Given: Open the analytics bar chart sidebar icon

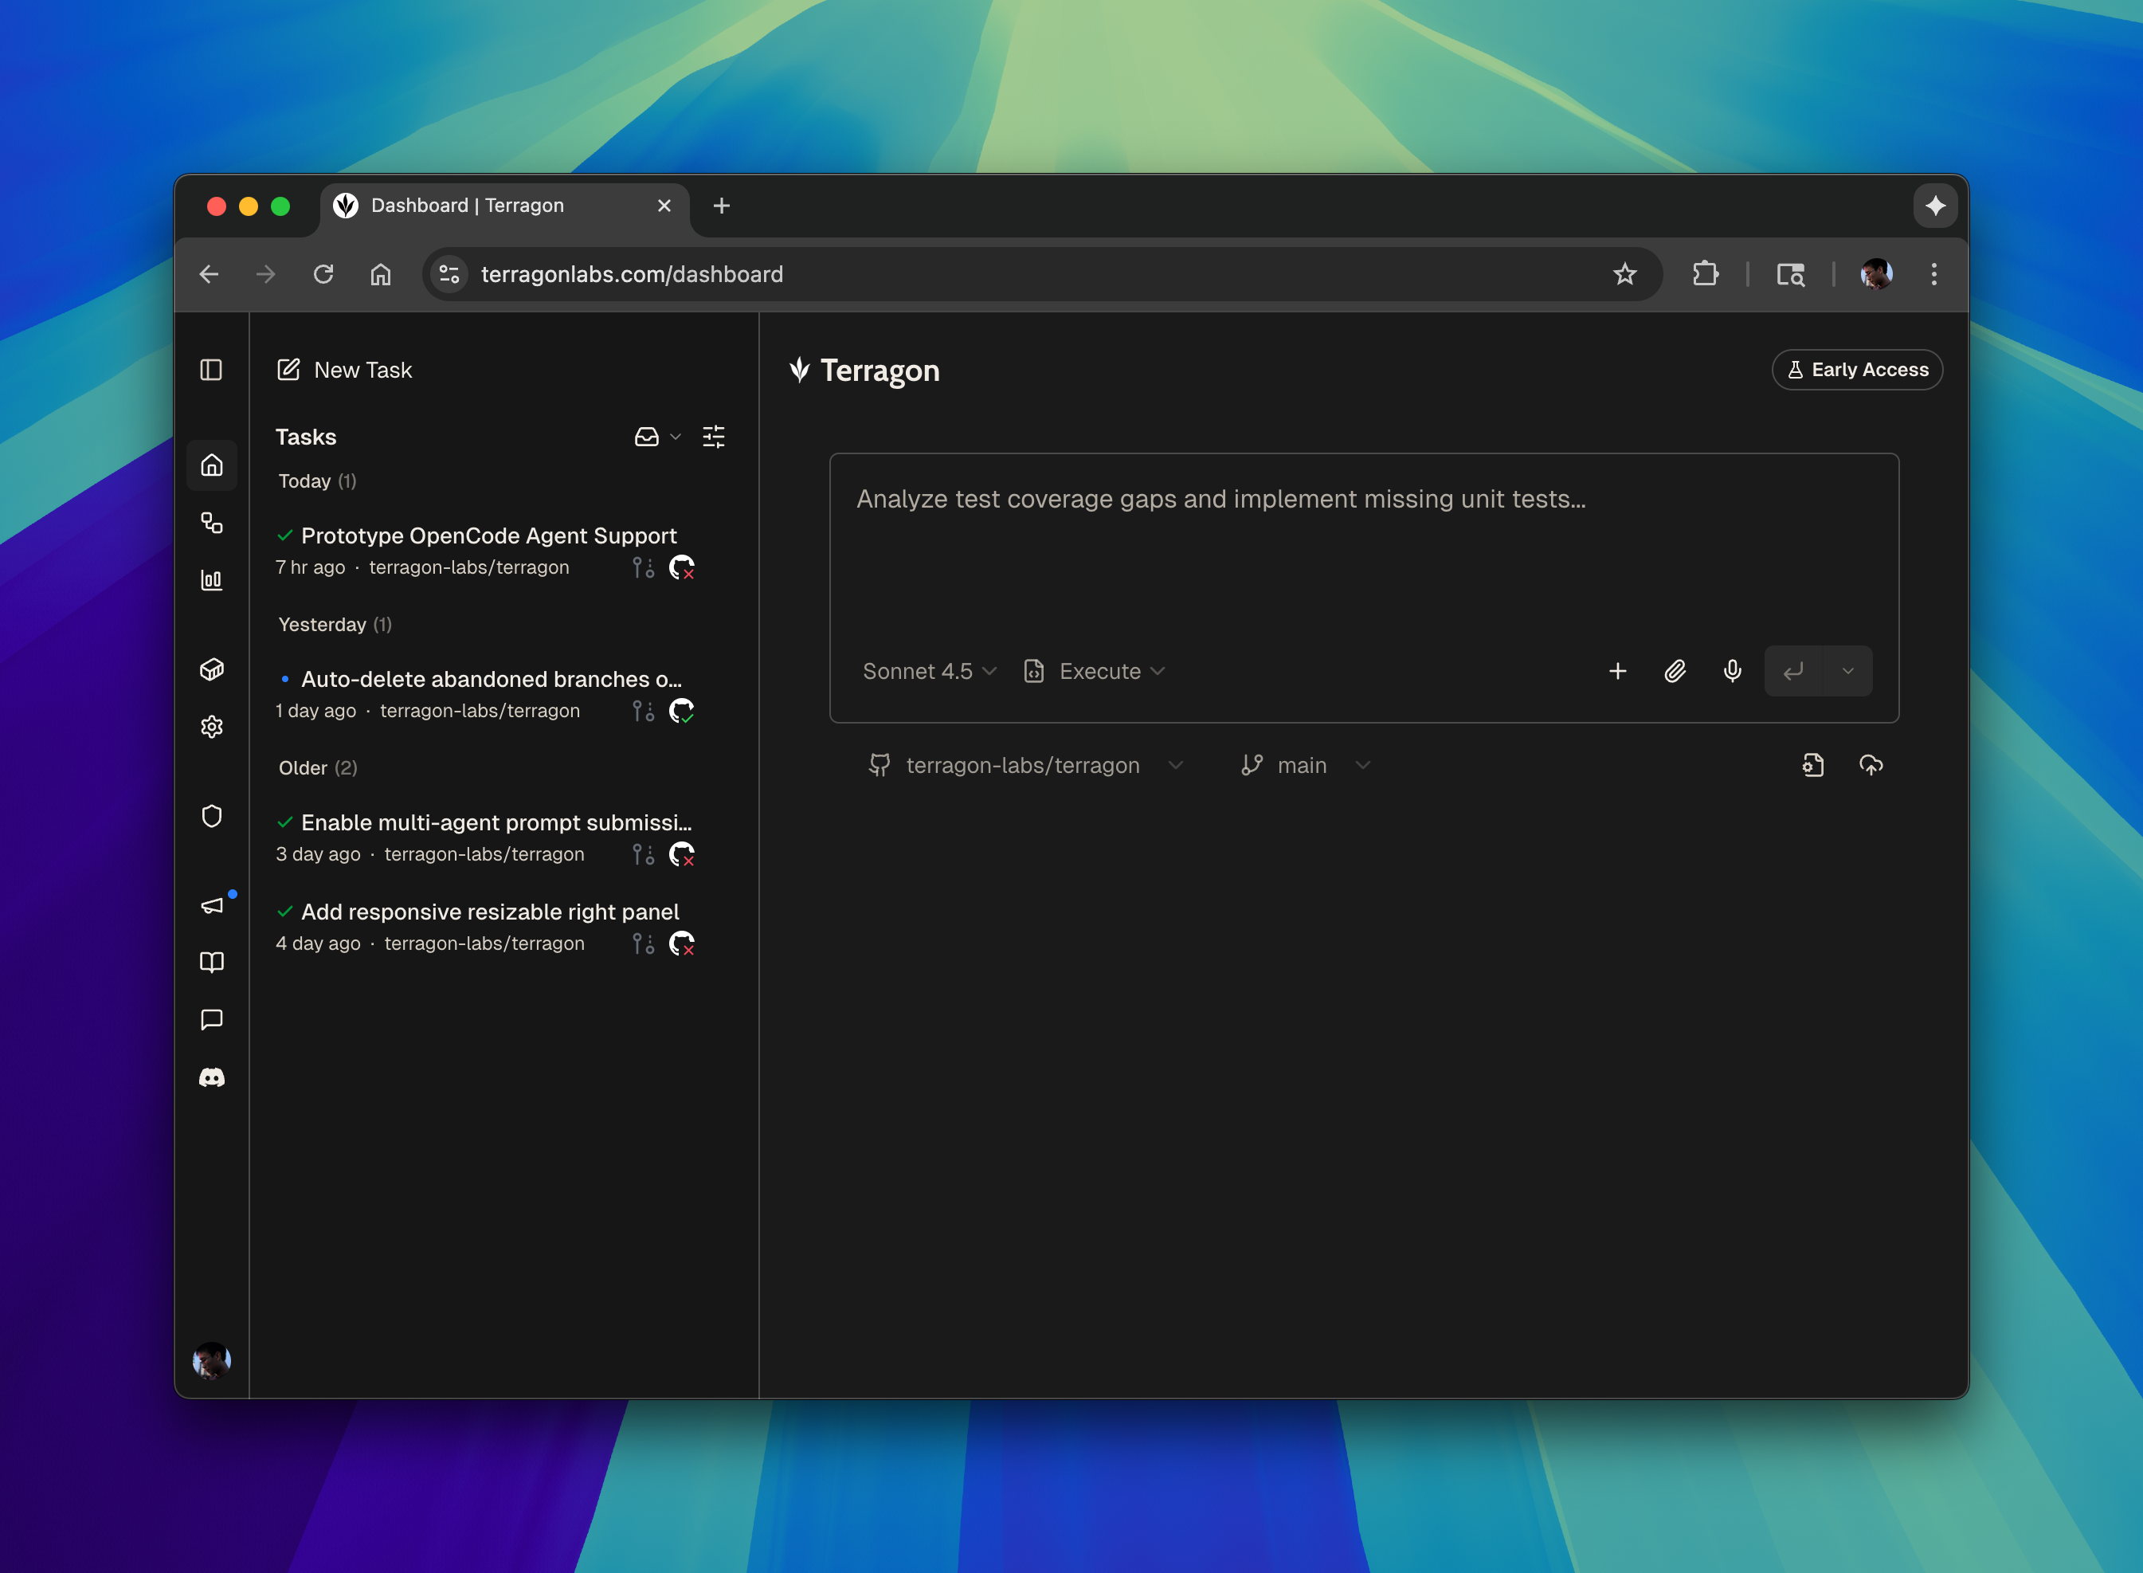Looking at the screenshot, I should click(211, 580).
